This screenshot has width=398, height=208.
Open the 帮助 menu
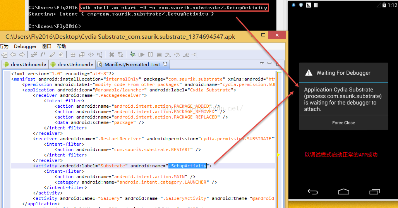(62, 46)
